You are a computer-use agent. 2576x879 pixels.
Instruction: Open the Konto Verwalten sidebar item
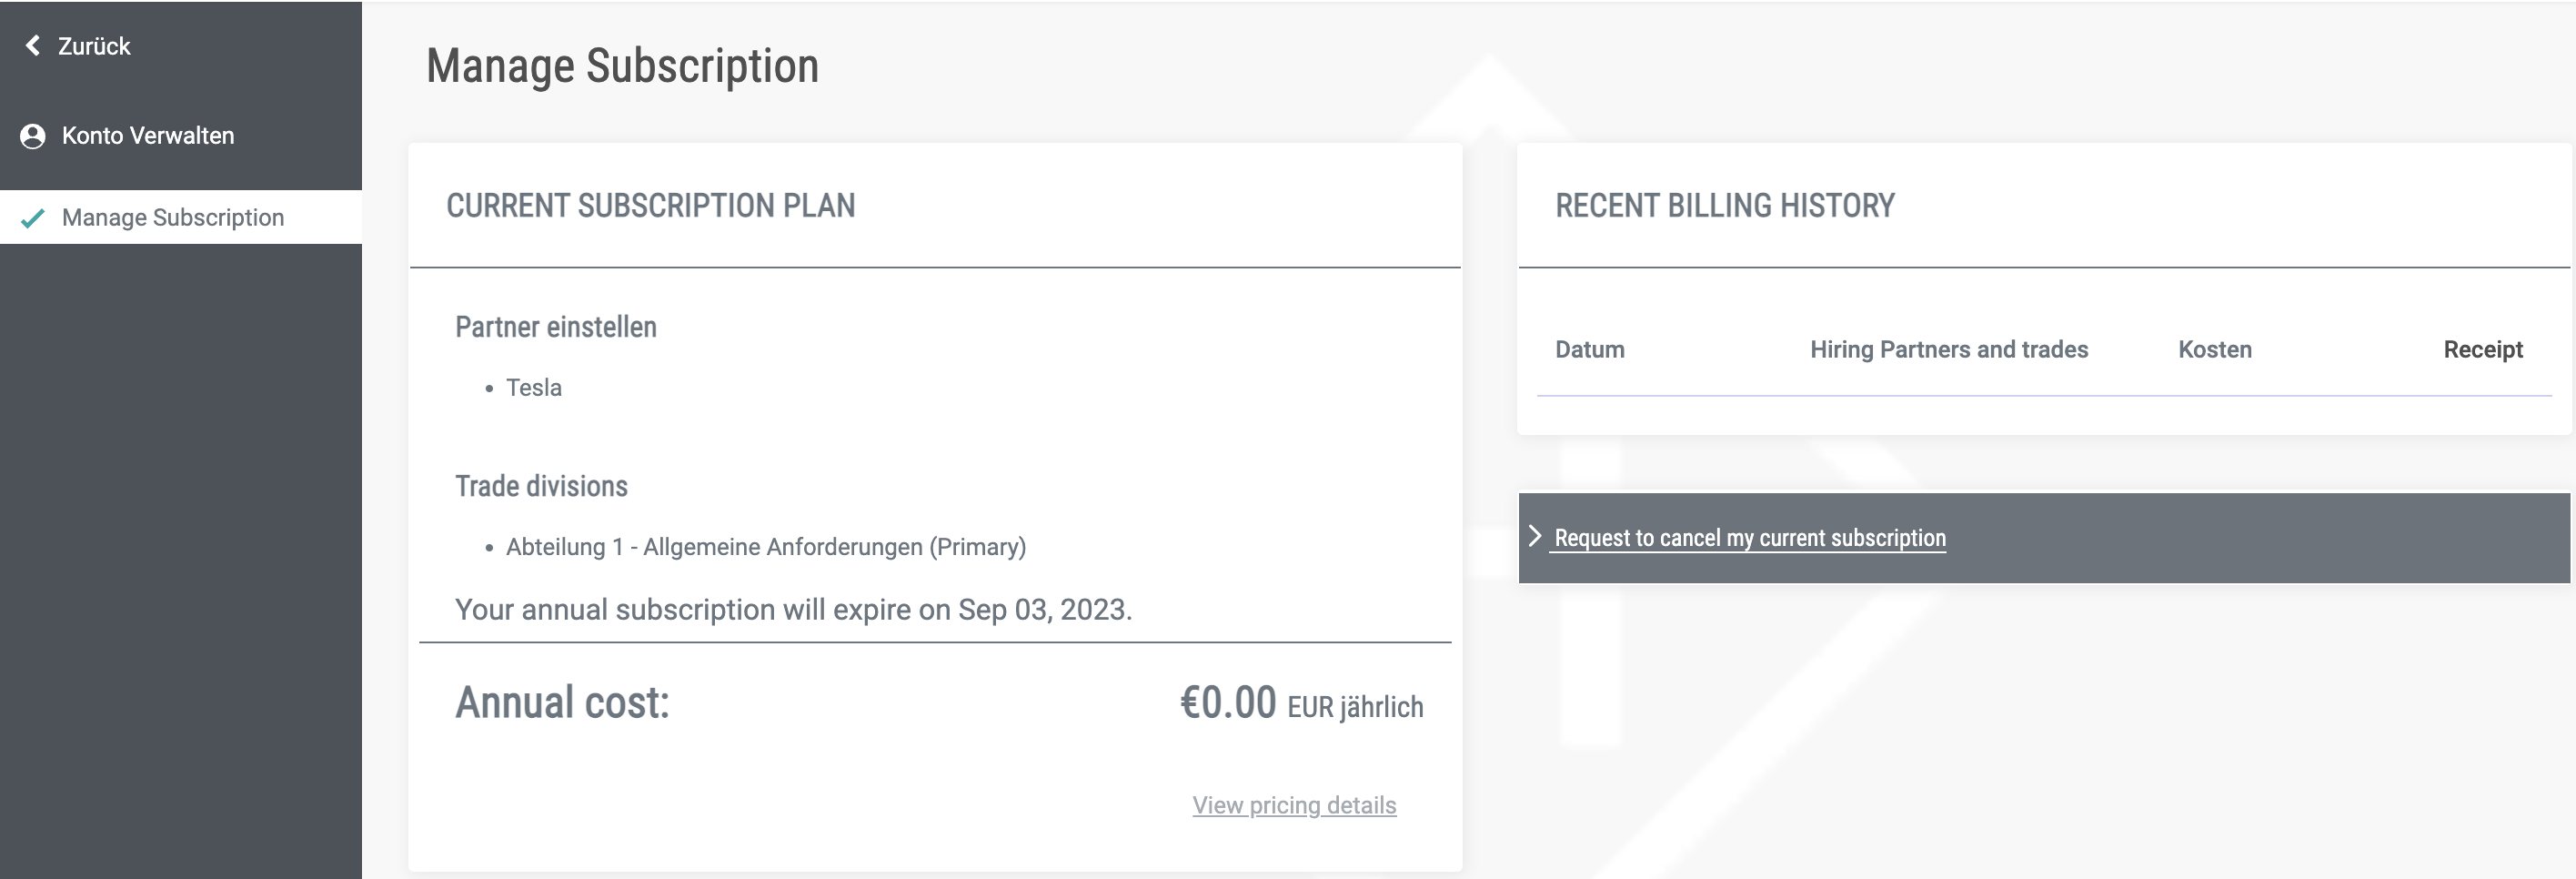coord(148,136)
